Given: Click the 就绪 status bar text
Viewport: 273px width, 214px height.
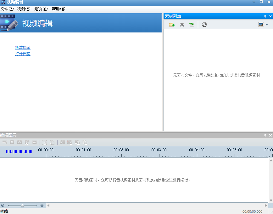Looking at the screenshot, I should coord(4,211).
